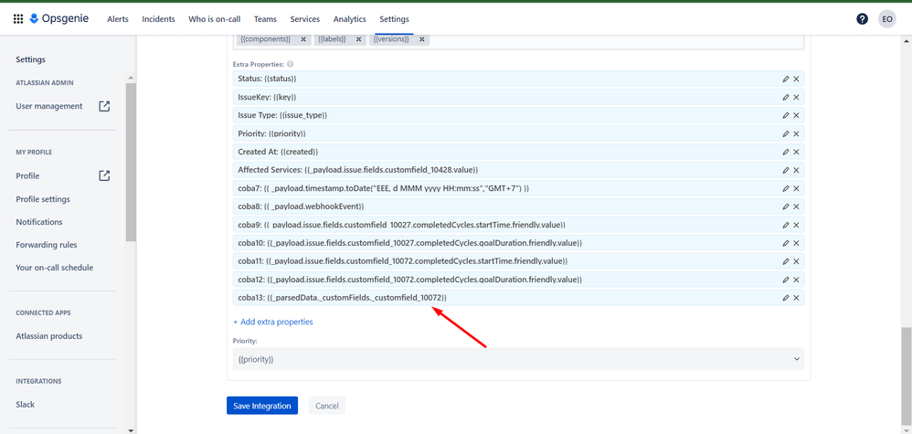The image size is (912, 434).
Task: Delete the Affected Services property
Action: pyautogui.click(x=796, y=170)
